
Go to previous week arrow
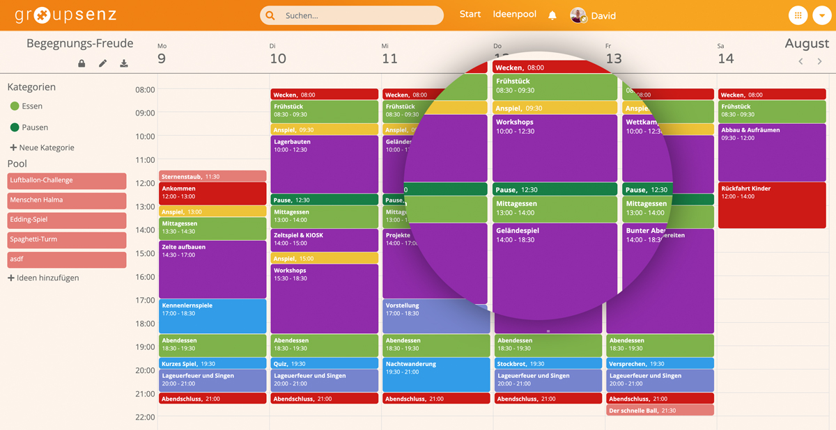800,61
